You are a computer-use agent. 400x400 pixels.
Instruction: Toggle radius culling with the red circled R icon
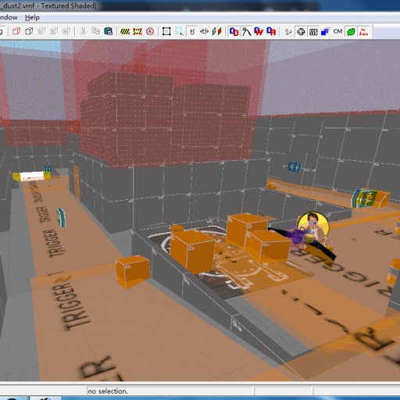point(150,31)
